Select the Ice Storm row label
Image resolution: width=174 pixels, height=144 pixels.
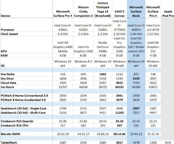pyautogui.click(x=7, y=87)
